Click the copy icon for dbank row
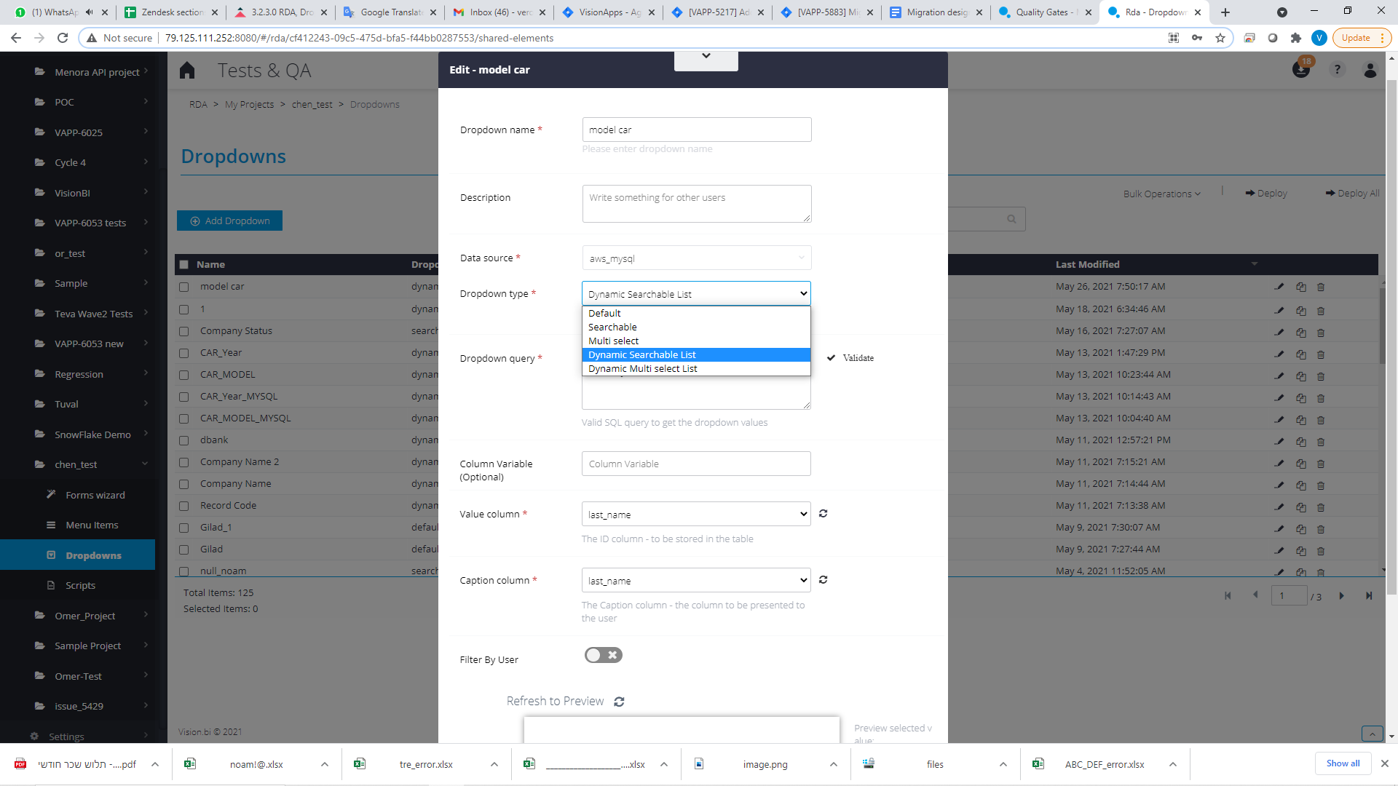 [x=1301, y=442]
